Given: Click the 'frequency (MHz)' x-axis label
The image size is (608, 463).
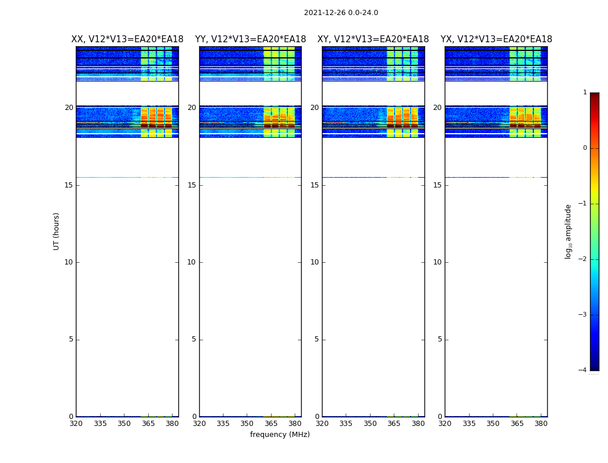Looking at the screenshot, I should coord(280,435).
